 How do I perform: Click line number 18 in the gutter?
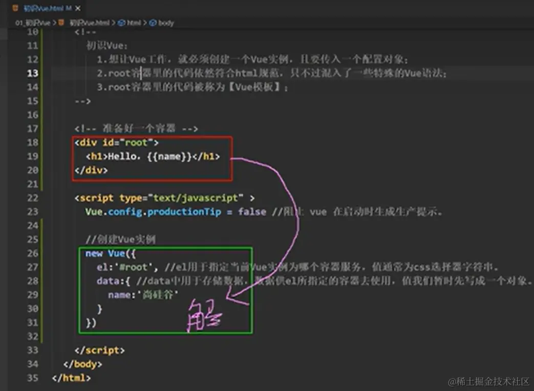click(33, 142)
